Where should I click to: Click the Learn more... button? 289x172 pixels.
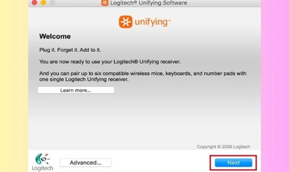pos(76,90)
